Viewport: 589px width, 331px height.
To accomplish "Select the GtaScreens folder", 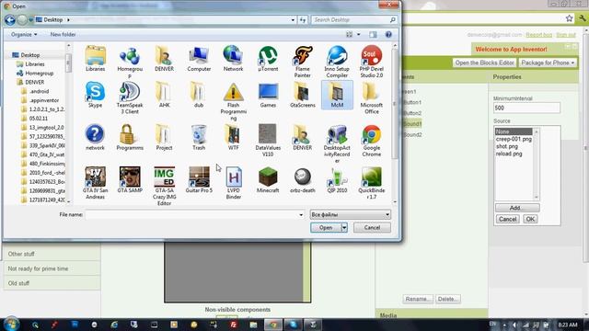I will click(x=303, y=95).
